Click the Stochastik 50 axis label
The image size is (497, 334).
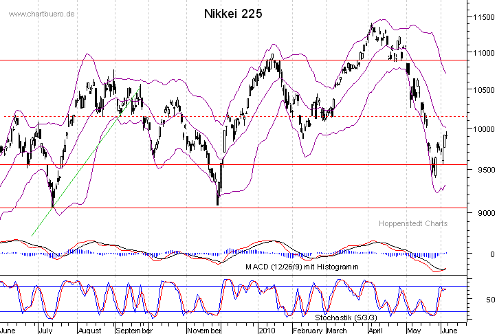490,300
